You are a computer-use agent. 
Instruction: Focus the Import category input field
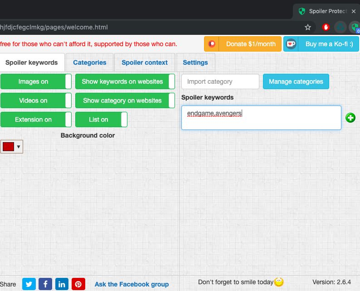(x=220, y=81)
